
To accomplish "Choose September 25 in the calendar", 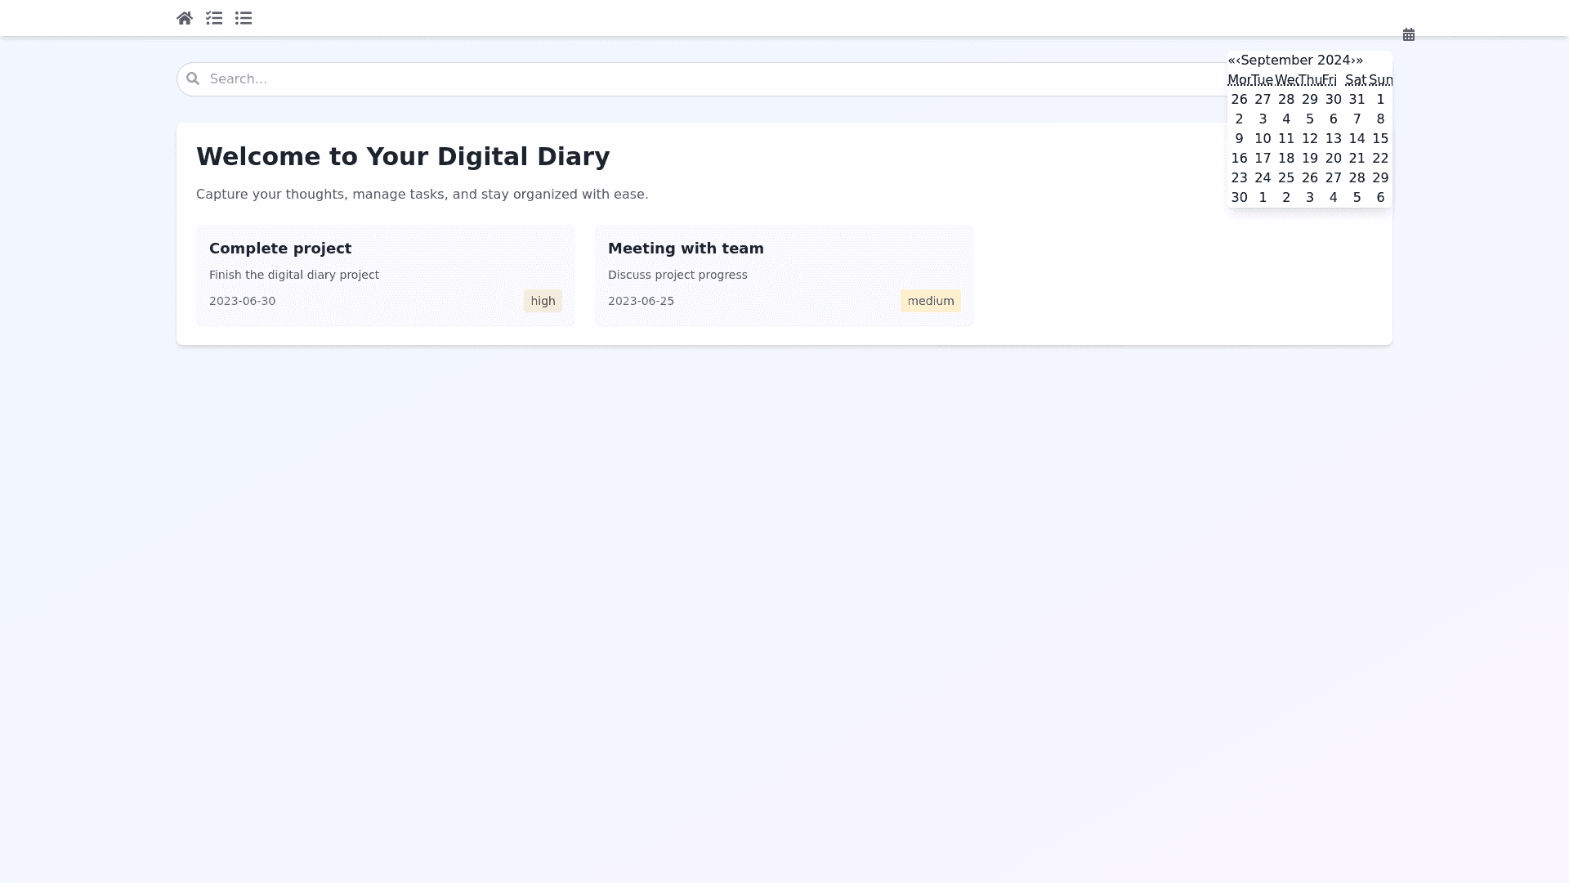I will pyautogui.click(x=1286, y=178).
